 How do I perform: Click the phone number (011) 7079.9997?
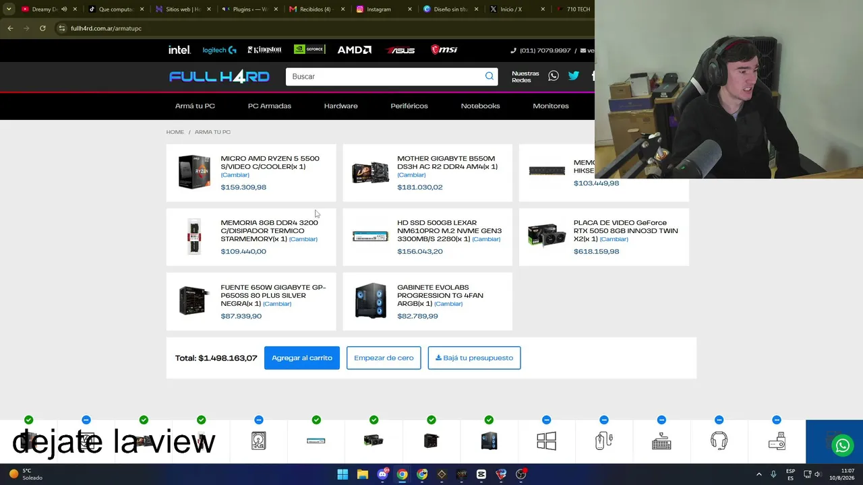545,51
